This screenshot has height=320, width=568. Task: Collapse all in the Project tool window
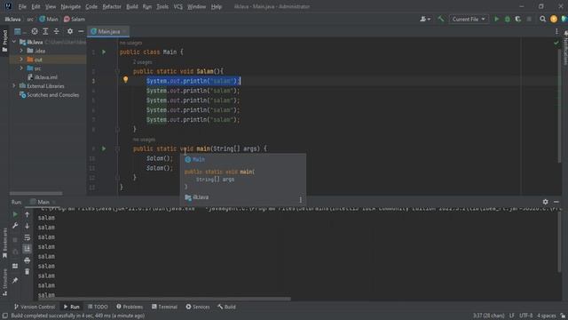(x=56, y=32)
